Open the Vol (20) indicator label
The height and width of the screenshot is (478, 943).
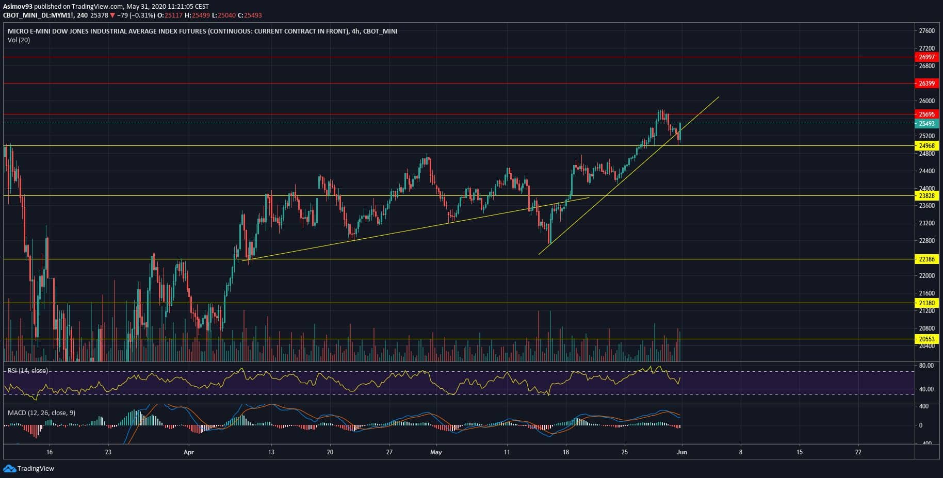coord(19,40)
